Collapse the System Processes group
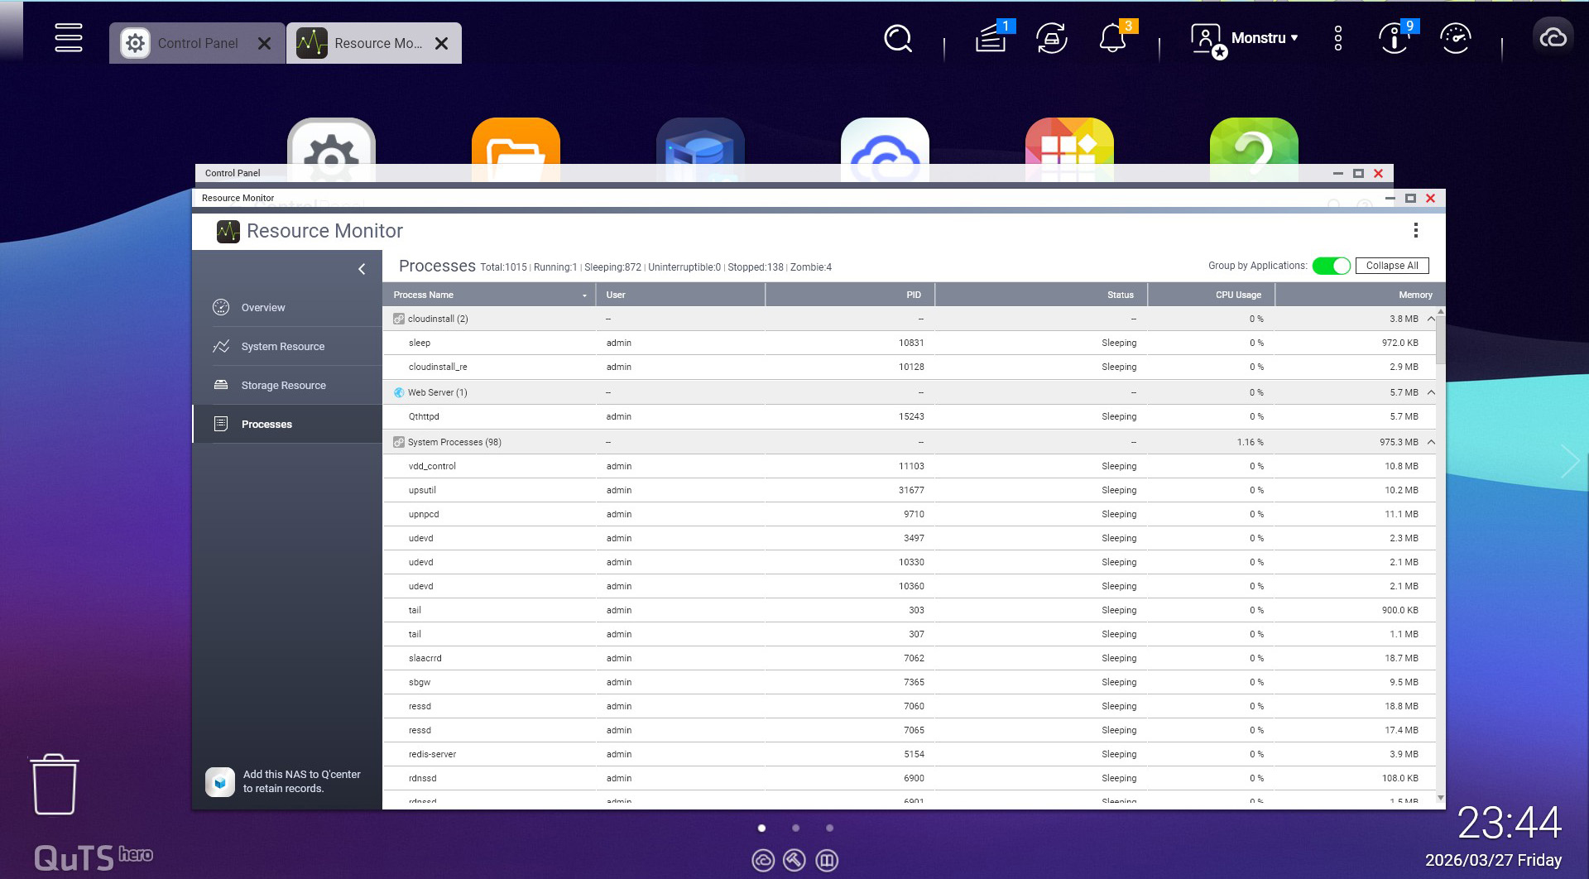 (x=1431, y=442)
